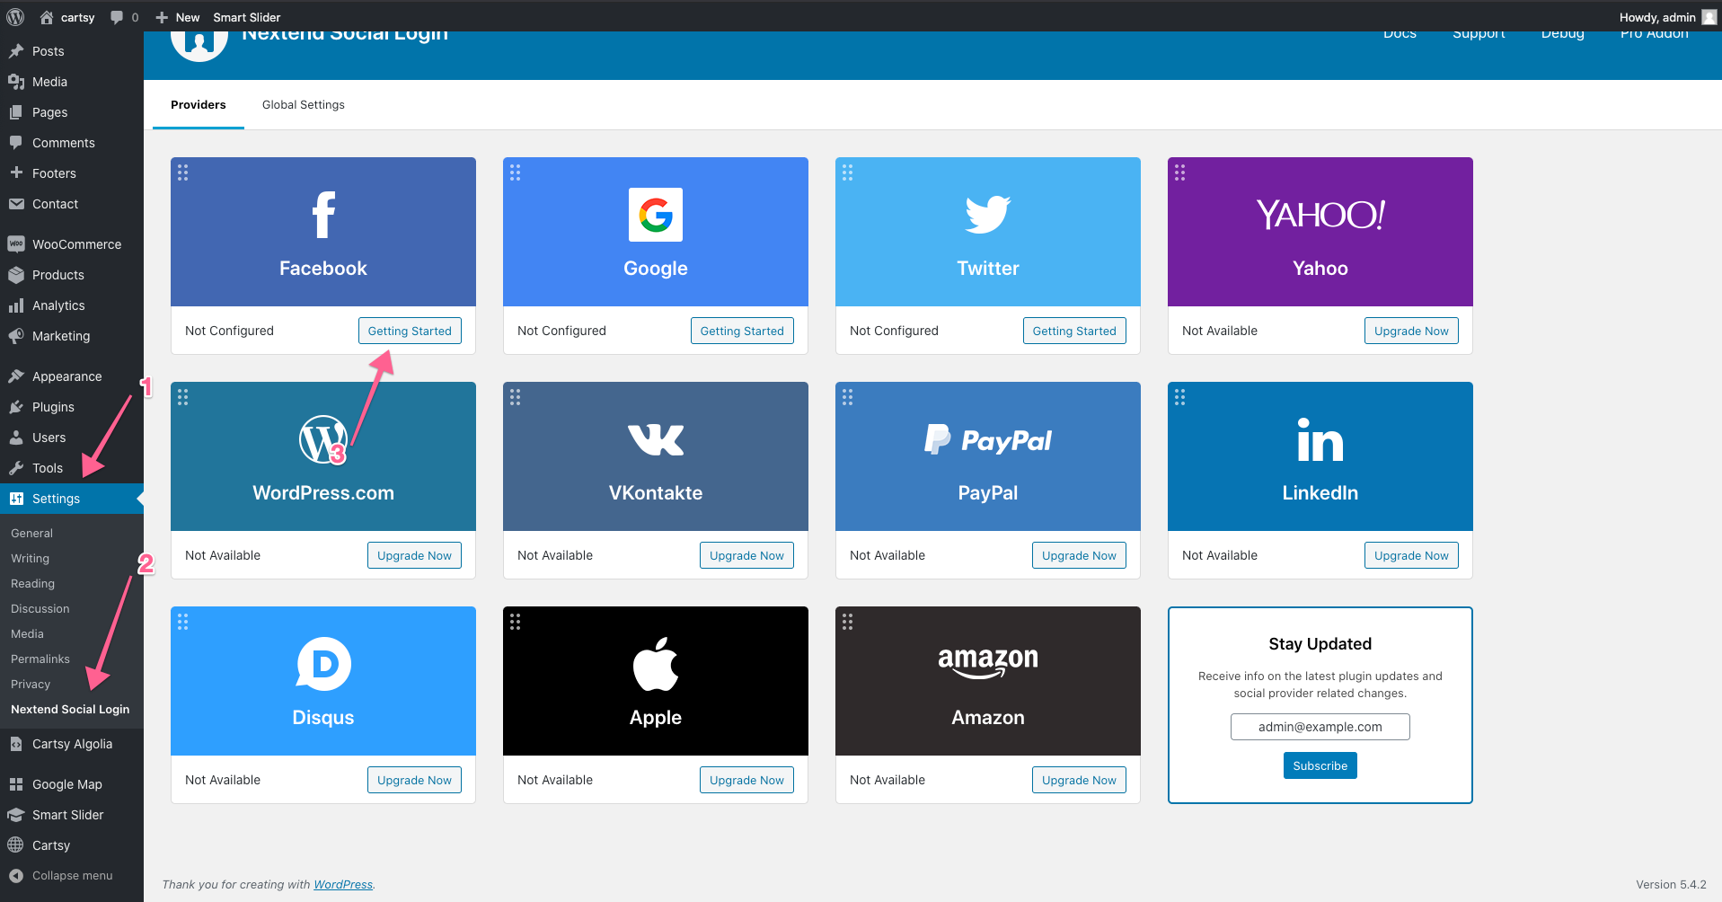Click the Plugins plug icon
This screenshot has width=1722, height=902.
point(16,407)
